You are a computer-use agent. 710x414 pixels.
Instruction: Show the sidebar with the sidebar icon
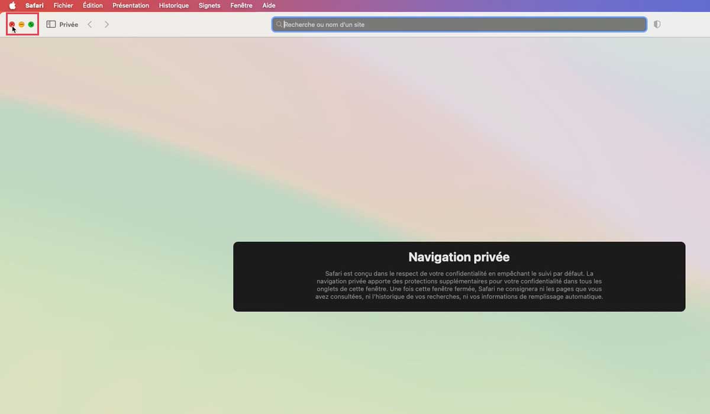pos(51,24)
